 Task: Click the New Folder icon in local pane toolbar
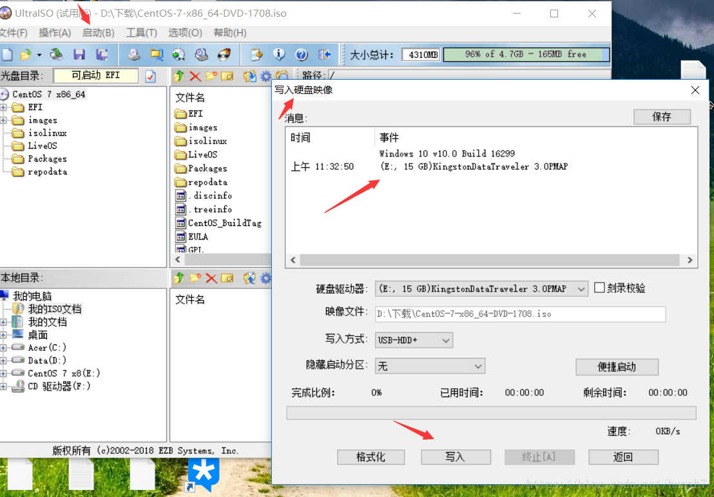pos(195,278)
